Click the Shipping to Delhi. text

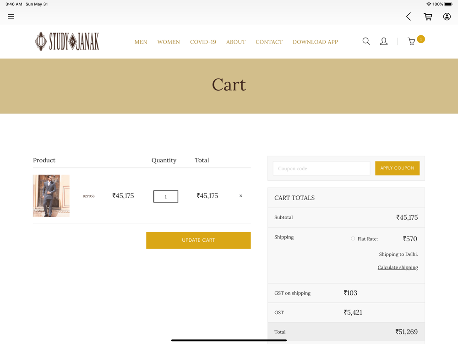(398, 254)
